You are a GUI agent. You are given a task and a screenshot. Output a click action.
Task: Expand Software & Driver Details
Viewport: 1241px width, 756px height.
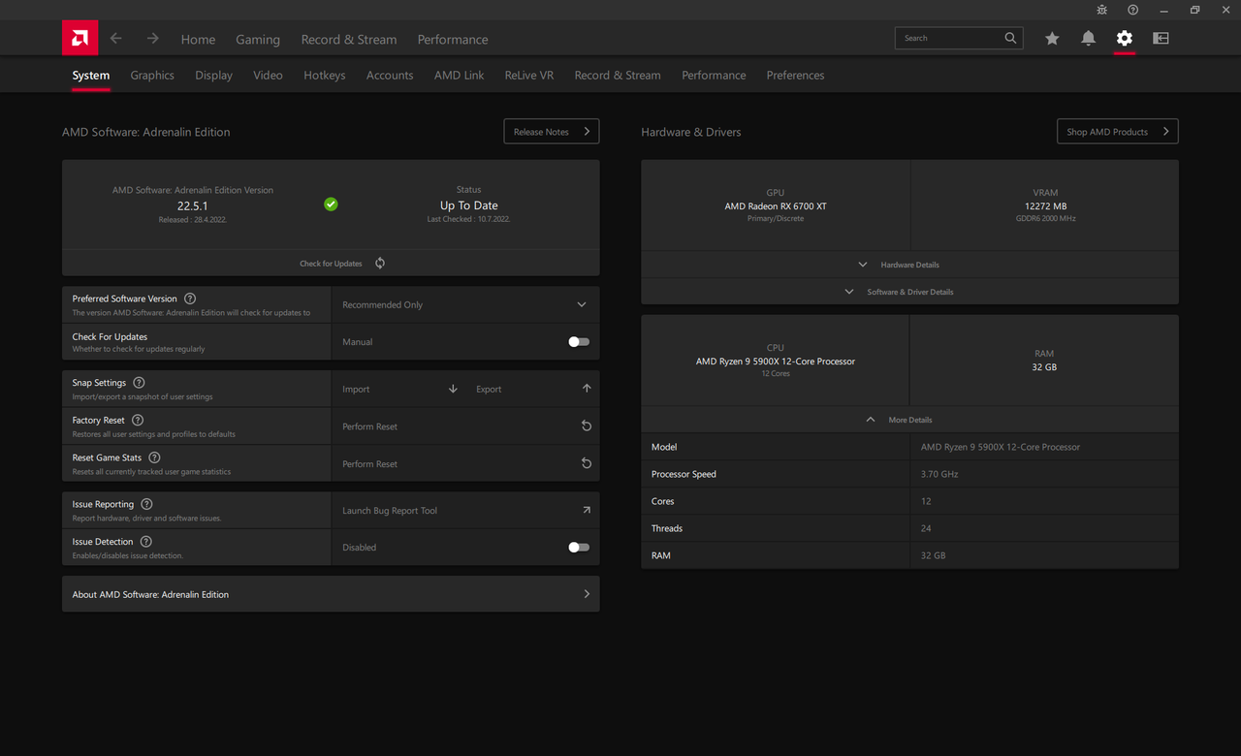point(909,292)
